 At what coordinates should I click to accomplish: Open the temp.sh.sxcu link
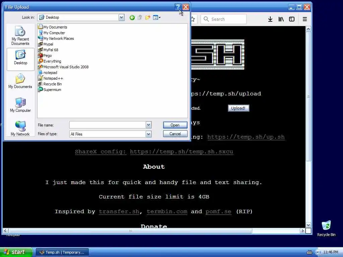pyautogui.click(x=182, y=152)
